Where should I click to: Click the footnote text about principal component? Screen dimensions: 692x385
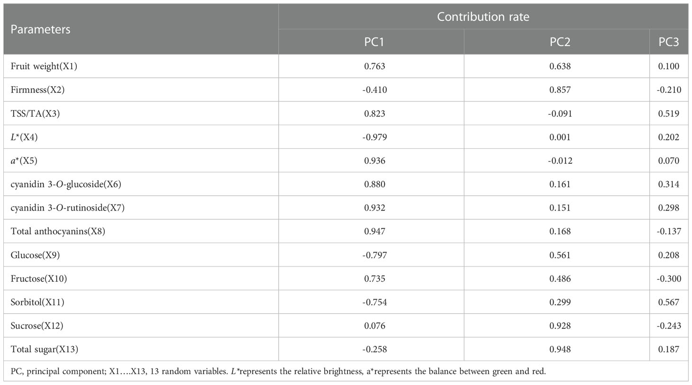(x=278, y=371)
